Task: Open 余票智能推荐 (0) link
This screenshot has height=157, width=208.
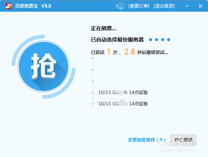Action: pyautogui.click(x=146, y=140)
